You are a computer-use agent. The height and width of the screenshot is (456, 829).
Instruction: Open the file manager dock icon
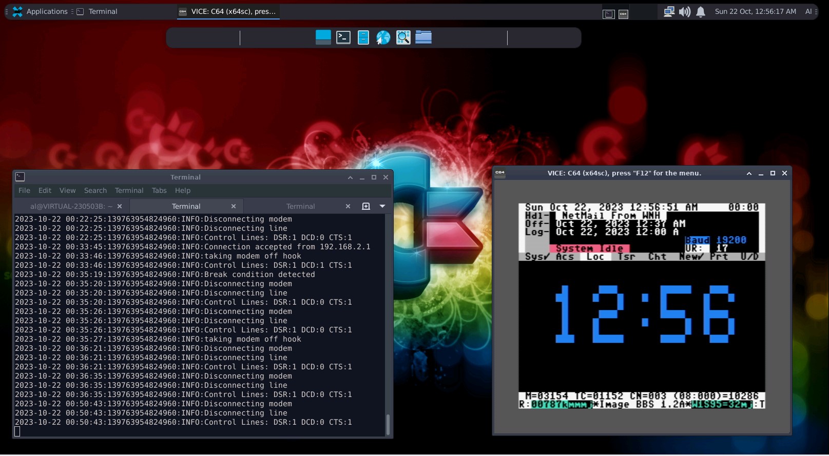363,37
